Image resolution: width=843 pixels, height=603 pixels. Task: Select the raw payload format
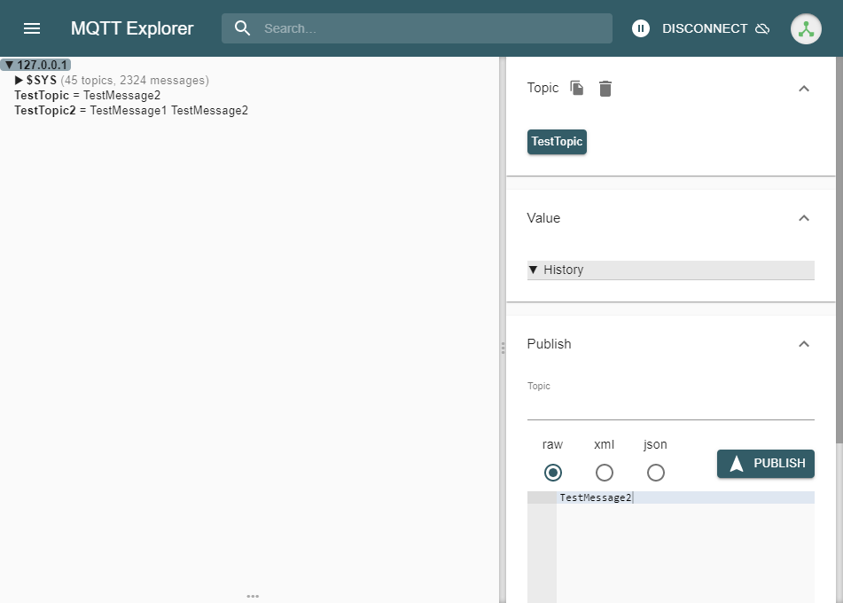tap(552, 473)
